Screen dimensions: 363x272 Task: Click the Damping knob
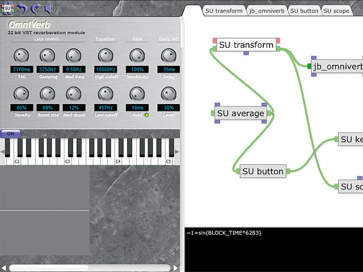click(x=47, y=56)
